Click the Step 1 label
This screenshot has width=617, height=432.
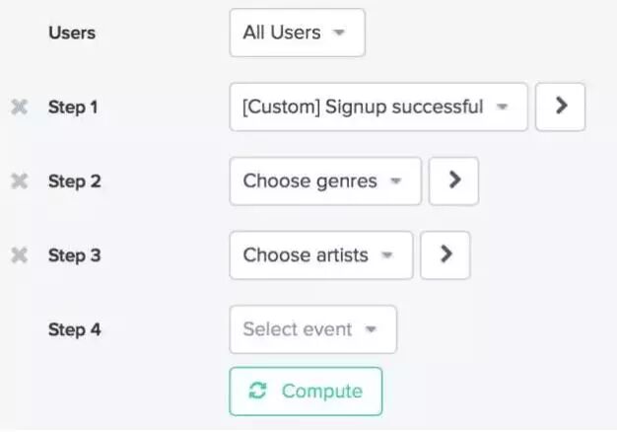(x=74, y=107)
